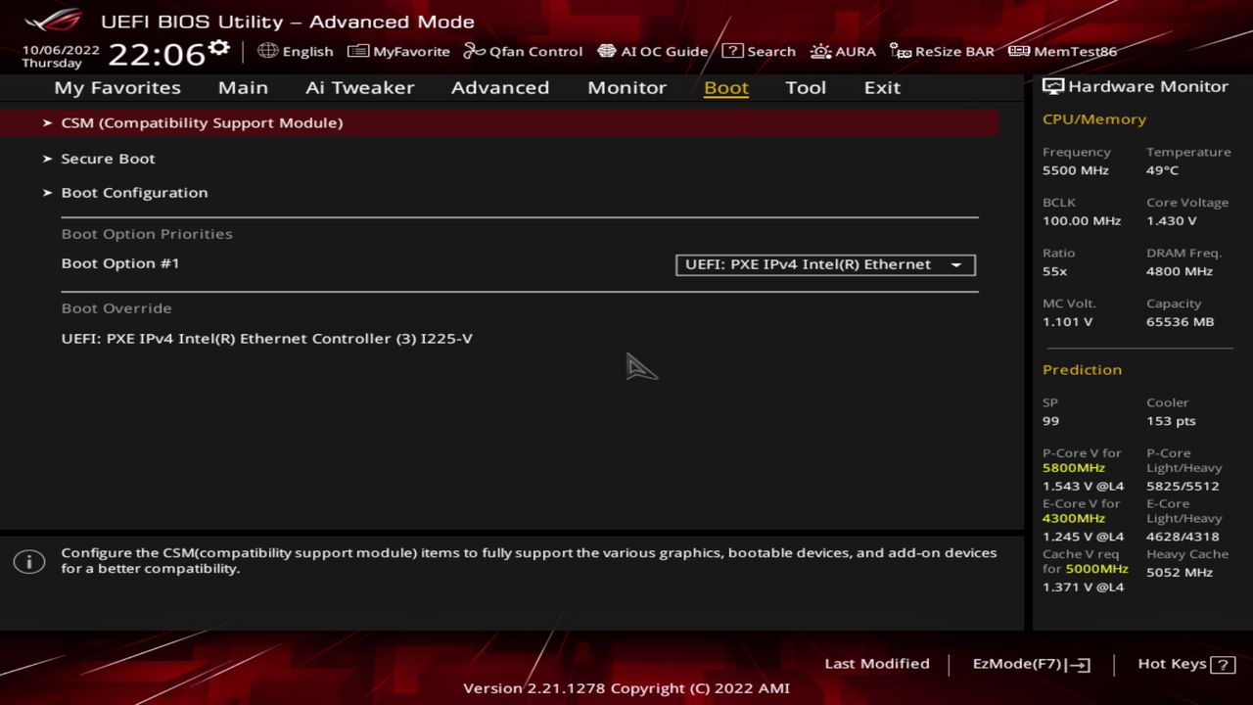The image size is (1253, 705).
Task: Click the 5825/5512 P-Core Light/Heavy value
Action: (x=1183, y=487)
